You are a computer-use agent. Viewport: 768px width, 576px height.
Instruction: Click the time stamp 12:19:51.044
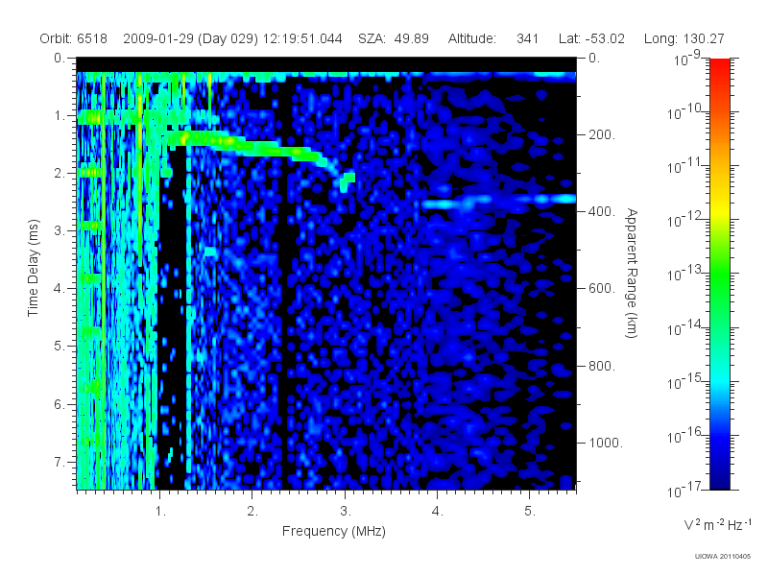(302, 38)
